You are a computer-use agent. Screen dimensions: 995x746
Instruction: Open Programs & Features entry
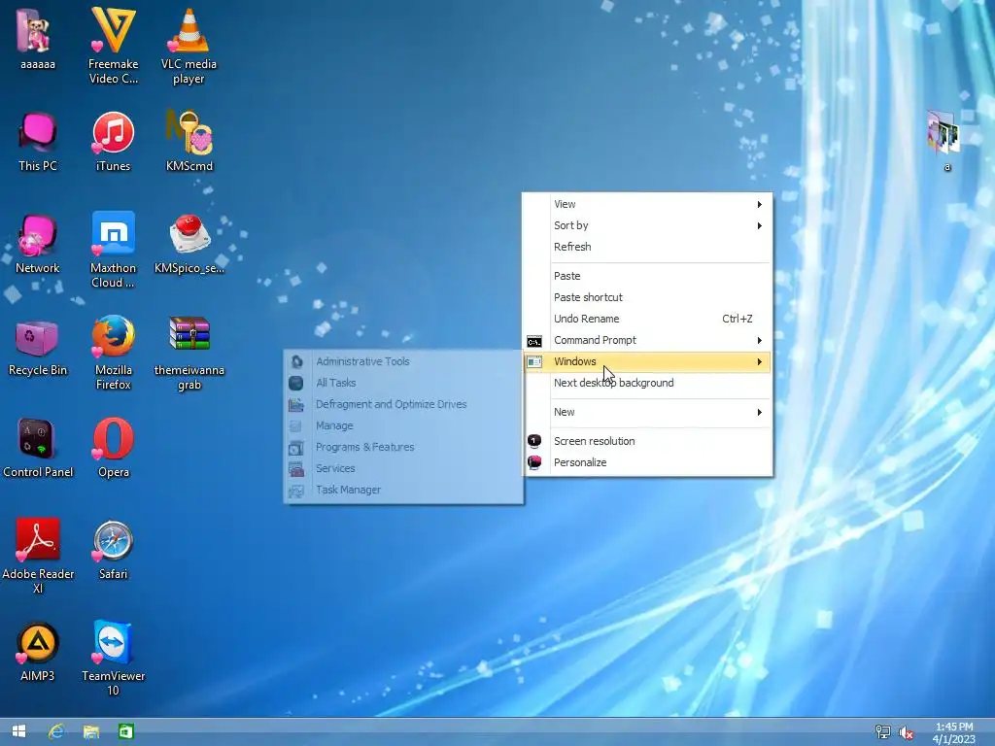click(403, 447)
